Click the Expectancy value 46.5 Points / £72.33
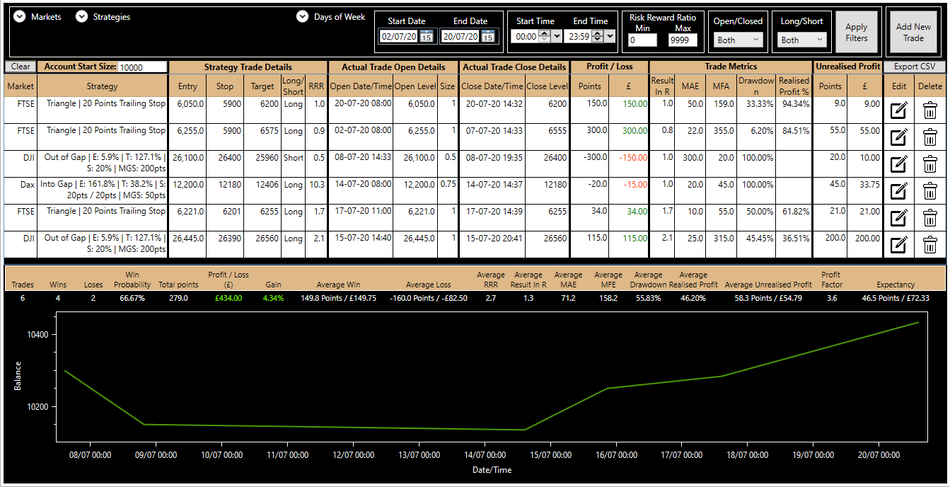 click(x=896, y=298)
